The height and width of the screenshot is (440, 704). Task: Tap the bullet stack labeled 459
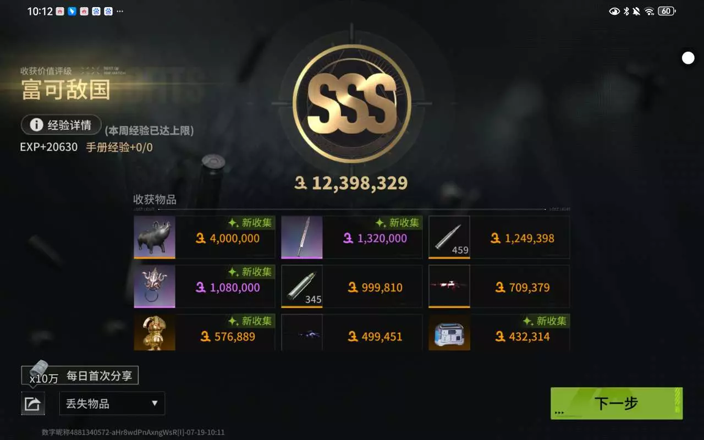click(x=449, y=237)
